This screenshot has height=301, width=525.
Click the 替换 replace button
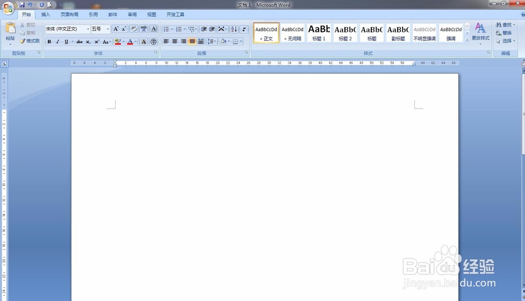[x=503, y=33]
